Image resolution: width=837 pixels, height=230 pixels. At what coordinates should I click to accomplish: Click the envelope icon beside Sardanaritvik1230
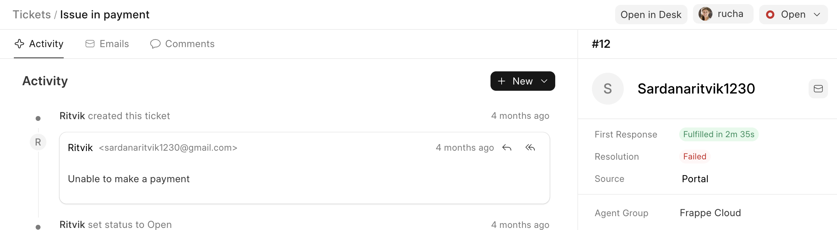coord(818,89)
